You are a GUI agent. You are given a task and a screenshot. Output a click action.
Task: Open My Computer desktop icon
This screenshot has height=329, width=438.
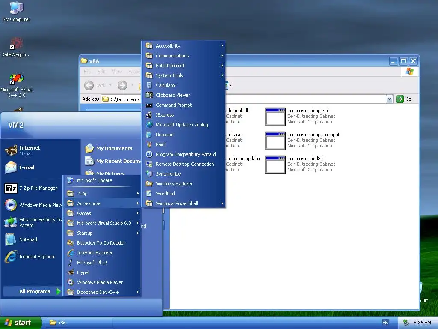point(16,12)
